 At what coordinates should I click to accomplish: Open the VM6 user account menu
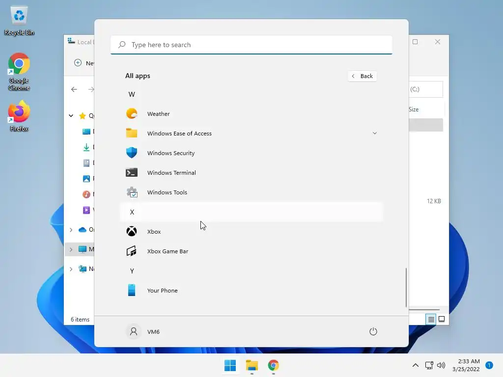[x=143, y=331]
